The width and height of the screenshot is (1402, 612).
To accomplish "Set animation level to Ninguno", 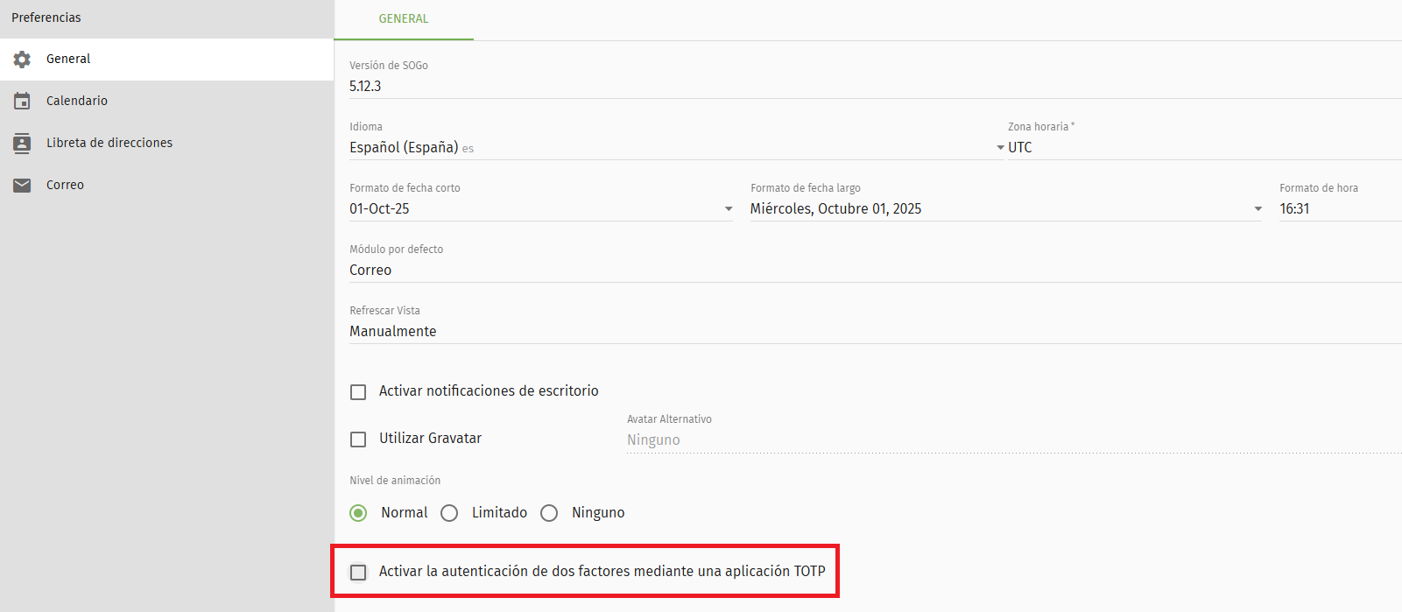I will pyautogui.click(x=549, y=513).
